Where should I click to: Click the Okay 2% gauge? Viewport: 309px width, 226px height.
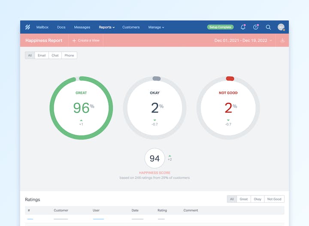tap(154, 108)
